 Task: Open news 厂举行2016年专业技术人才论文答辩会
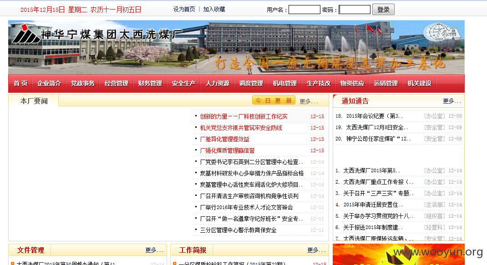pos(247,207)
